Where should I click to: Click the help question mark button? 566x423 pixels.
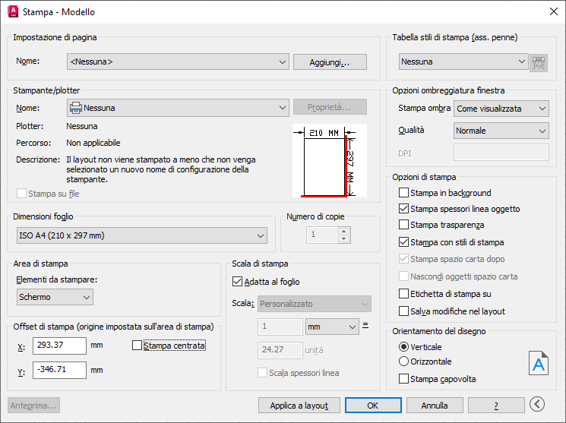(496, 406)
